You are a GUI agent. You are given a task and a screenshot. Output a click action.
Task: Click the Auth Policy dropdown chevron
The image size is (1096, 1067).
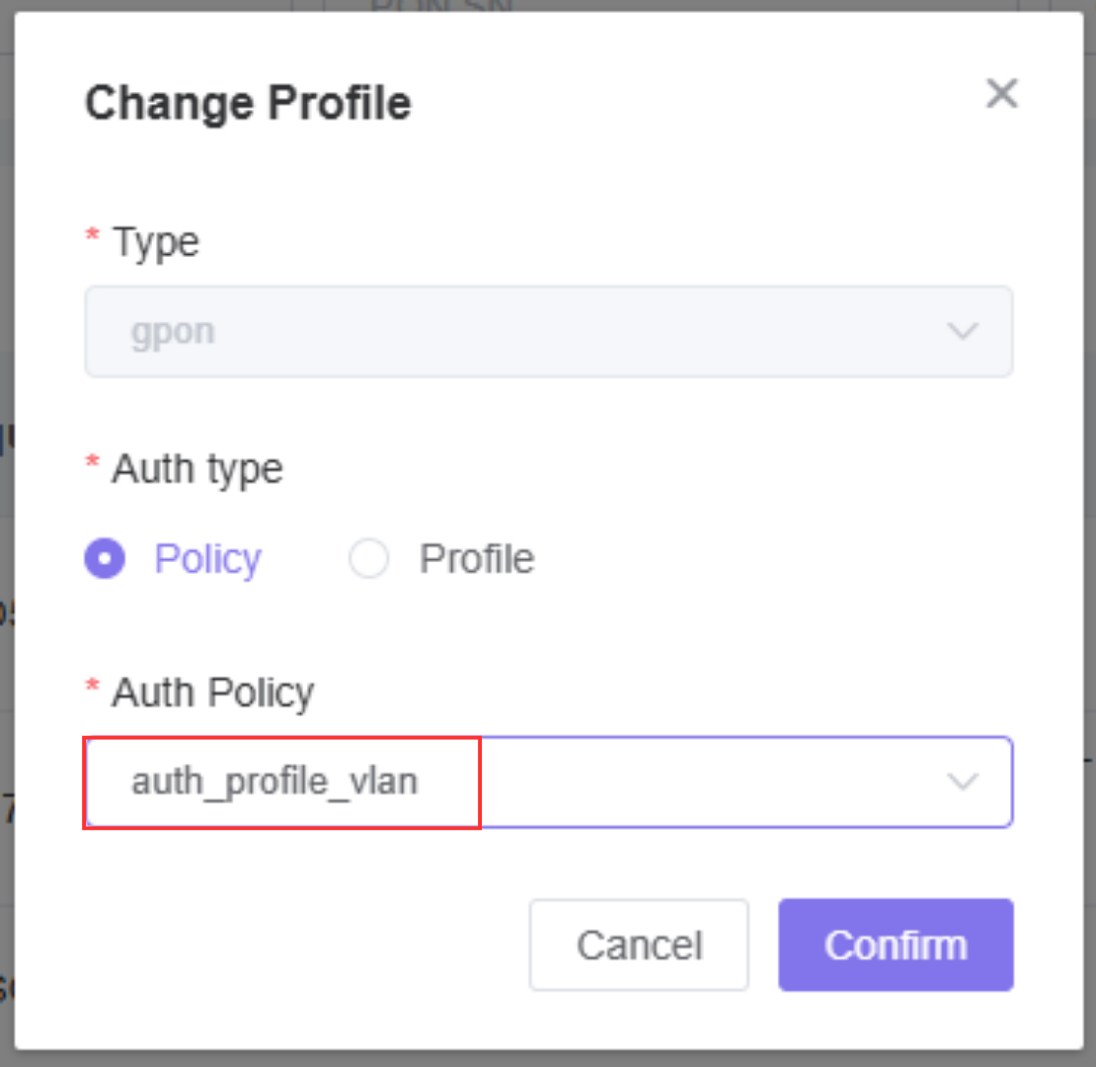(962, 781)
